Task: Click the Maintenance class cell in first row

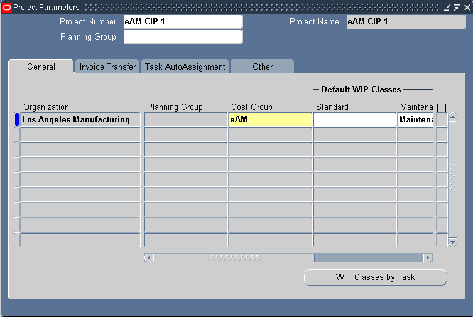Action: pyautogui.click(x=416, y=120)
